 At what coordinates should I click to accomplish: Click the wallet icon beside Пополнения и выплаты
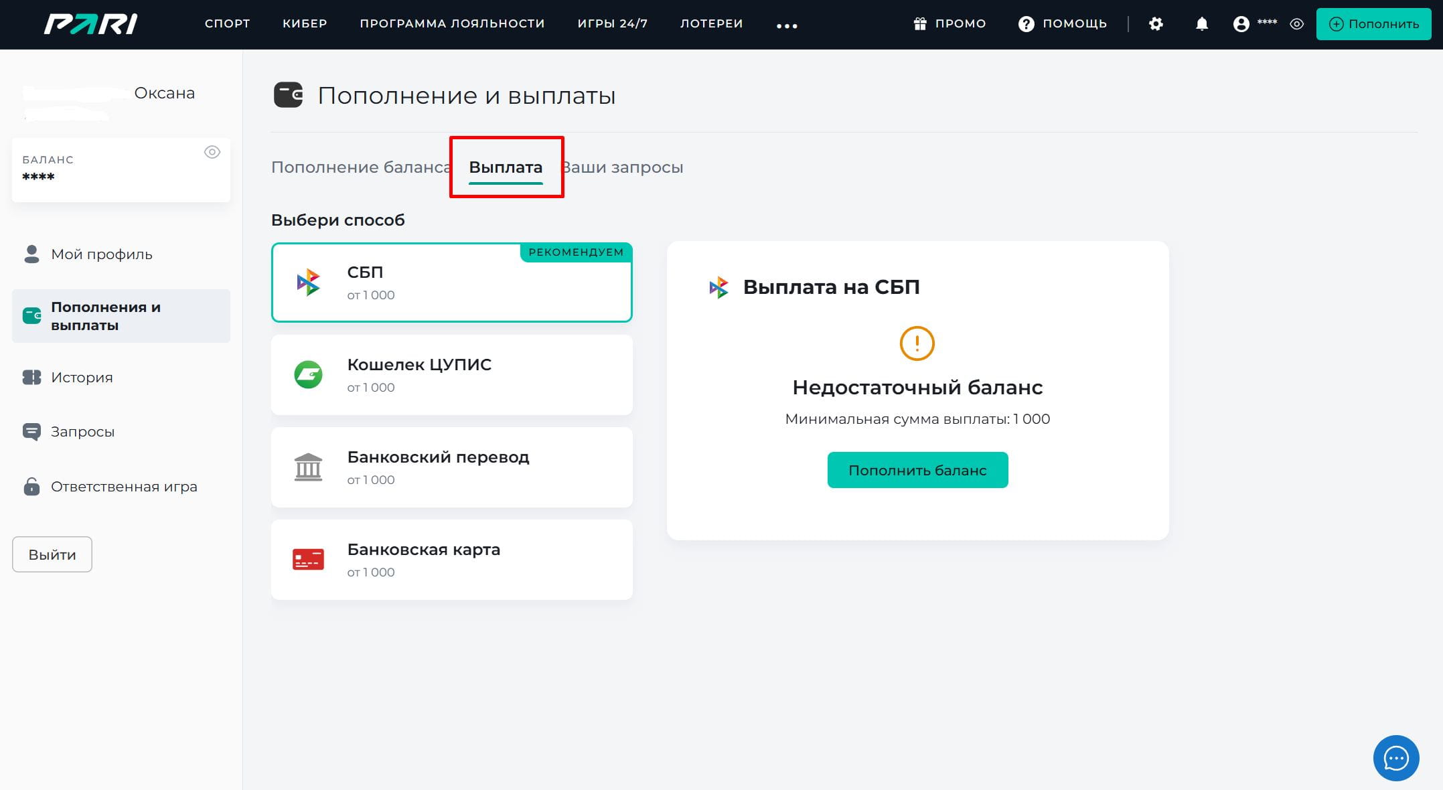point(31,315)
